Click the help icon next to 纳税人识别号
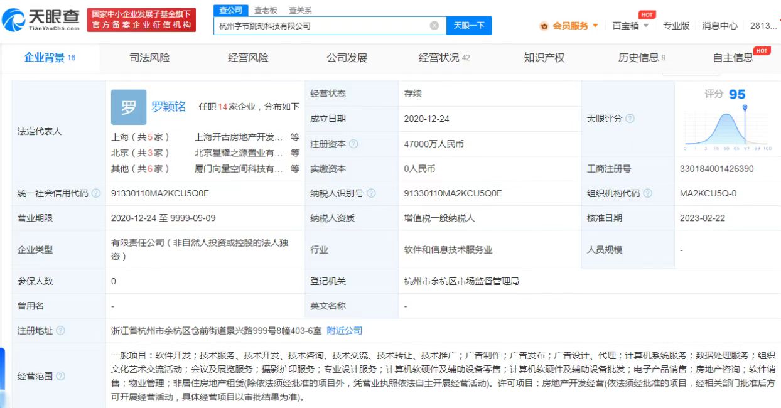The image size is (781, 408). [x=371, y=193]
